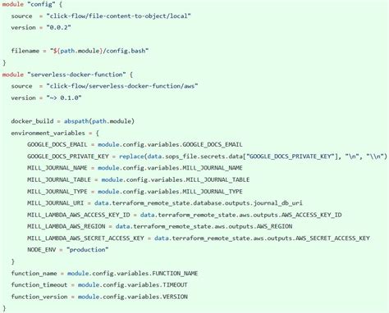Click the MILL_JOURNAL_TABLE key
This screenshot has height=313, width=389.
point(59,179)
